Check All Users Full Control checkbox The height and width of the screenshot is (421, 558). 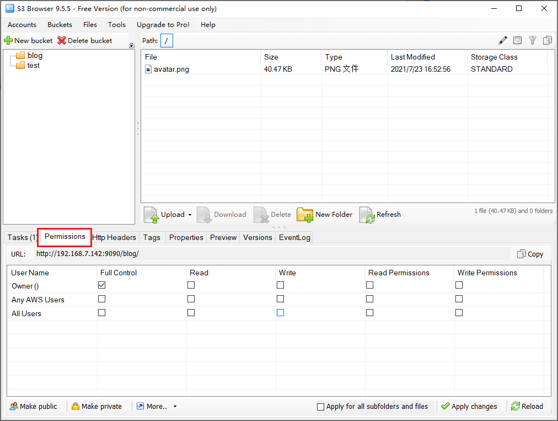click(102, 313)
